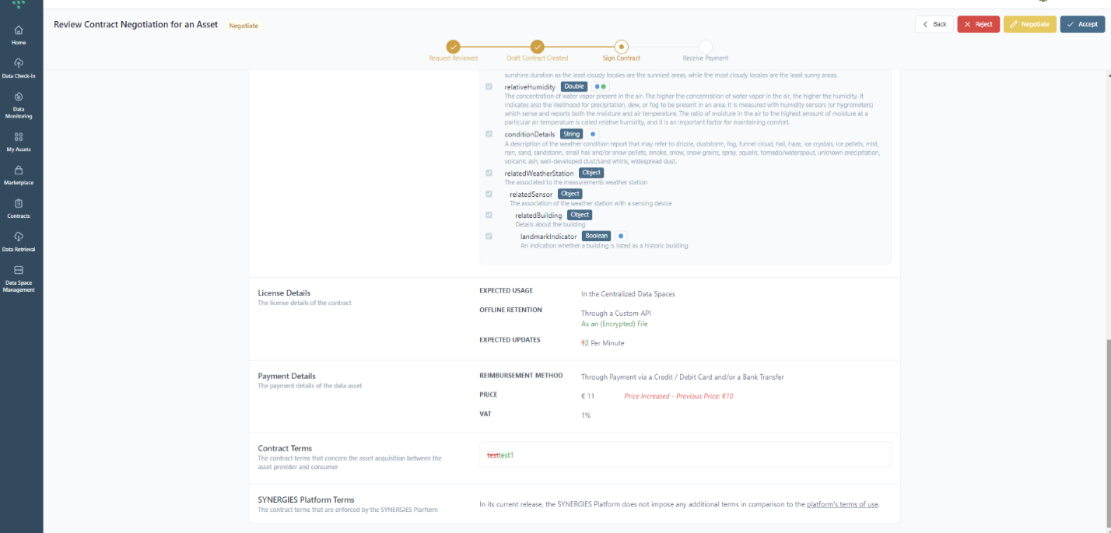Toggle the conditionDetails checkbox

point(489,135)
